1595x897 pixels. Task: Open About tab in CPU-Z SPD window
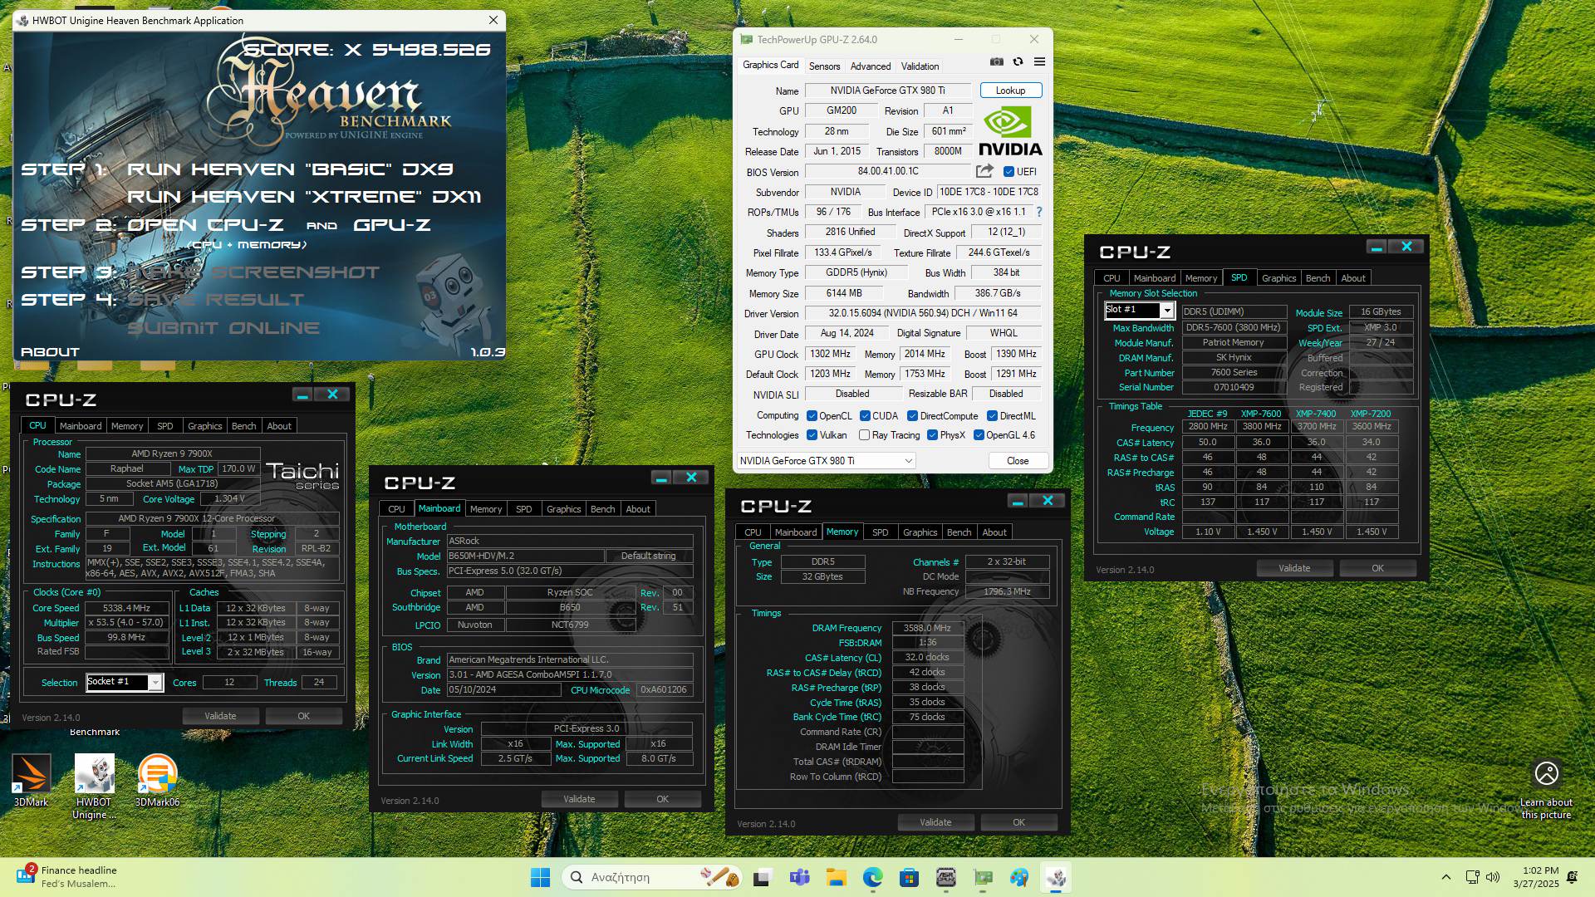(1352, 278)
